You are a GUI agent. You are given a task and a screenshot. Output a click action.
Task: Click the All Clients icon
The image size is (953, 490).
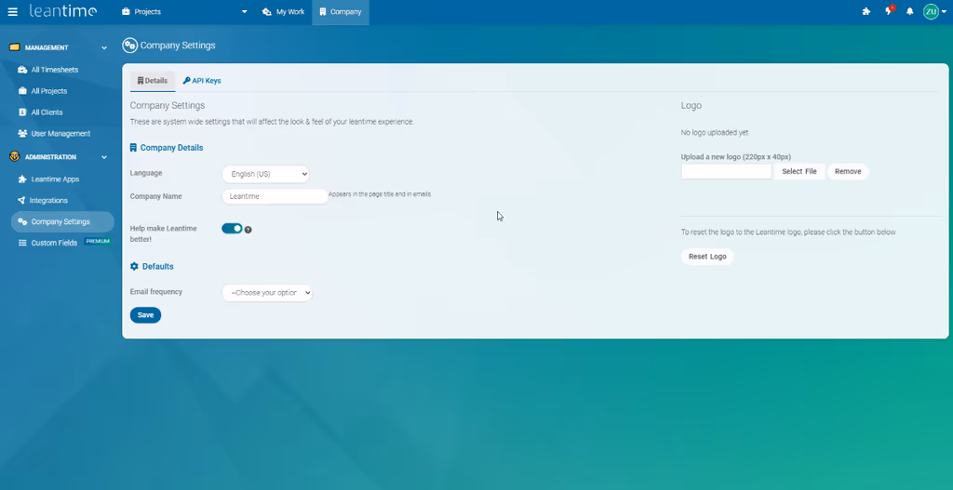[22, 113]
